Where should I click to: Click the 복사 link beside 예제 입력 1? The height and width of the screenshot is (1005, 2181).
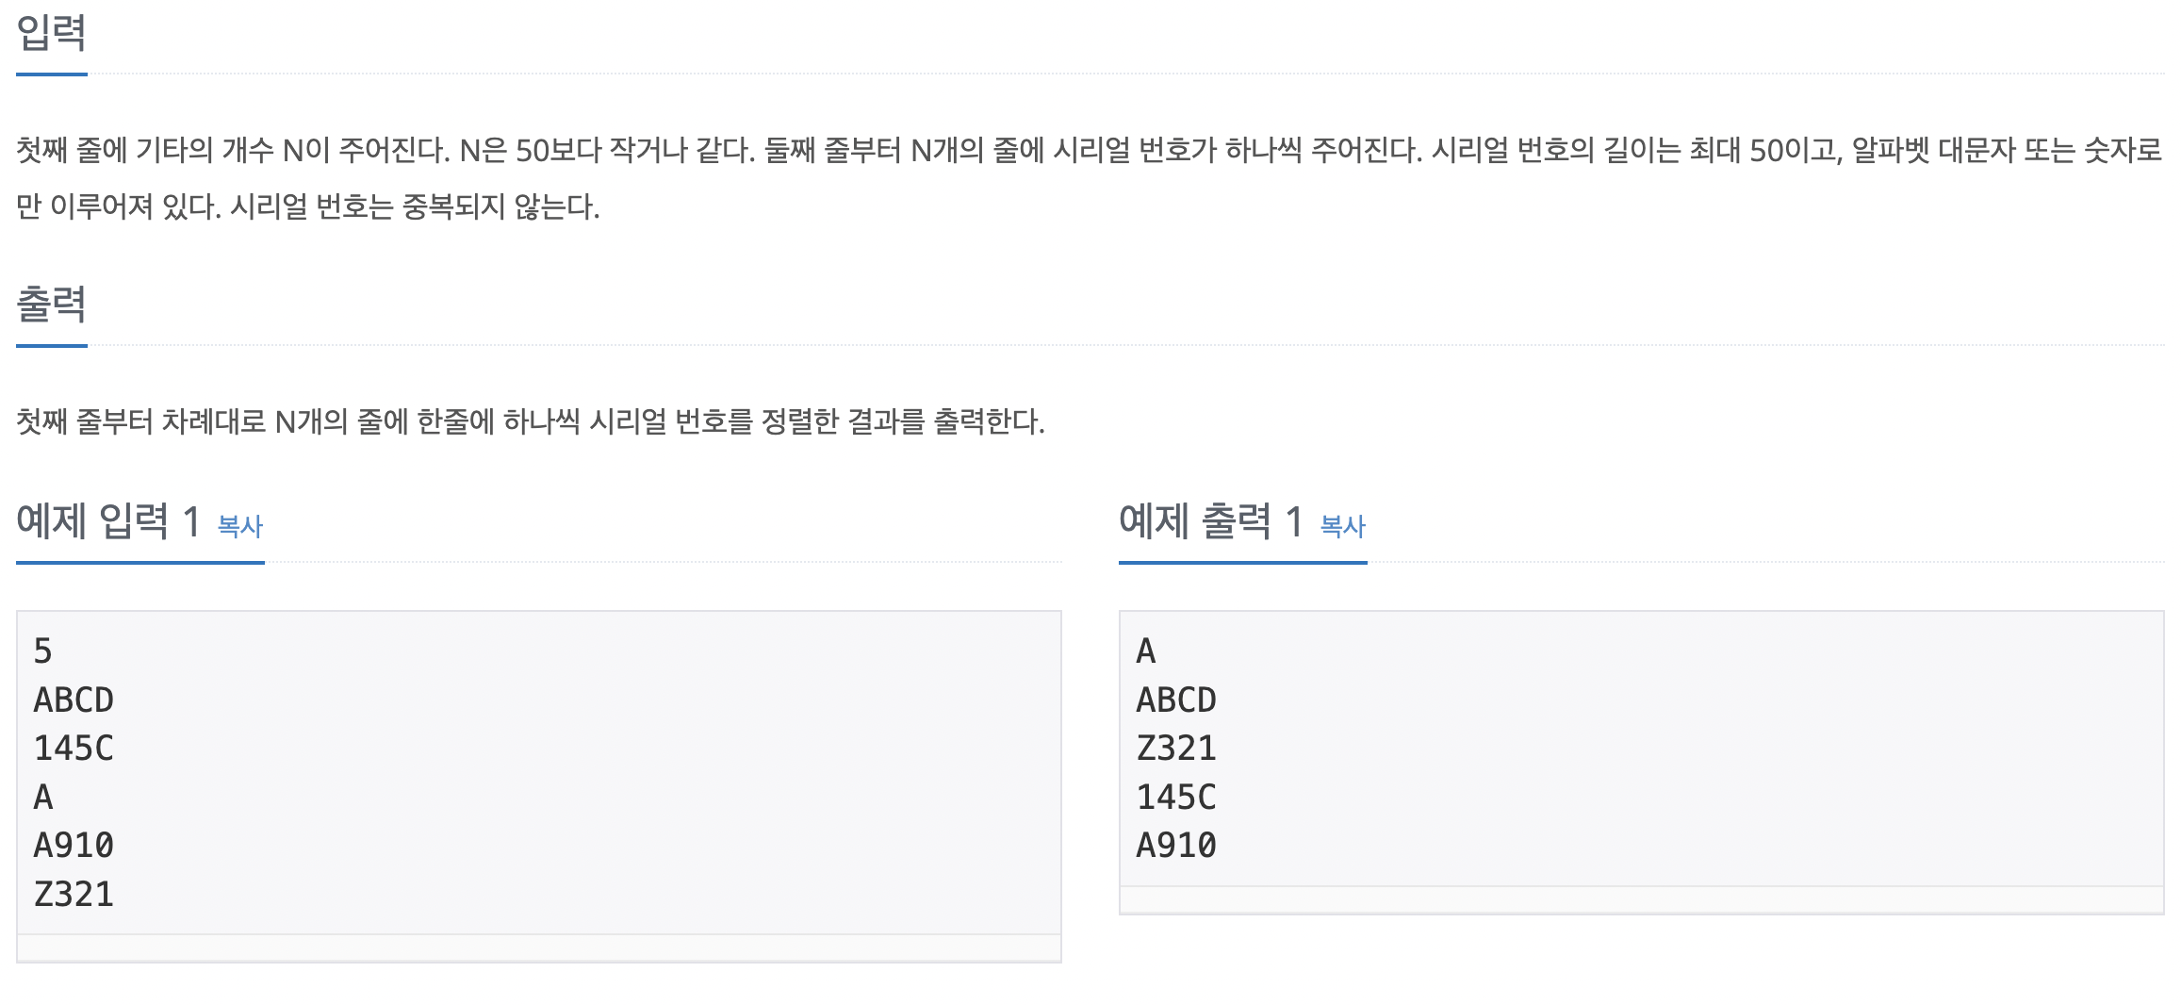(240, 526)
